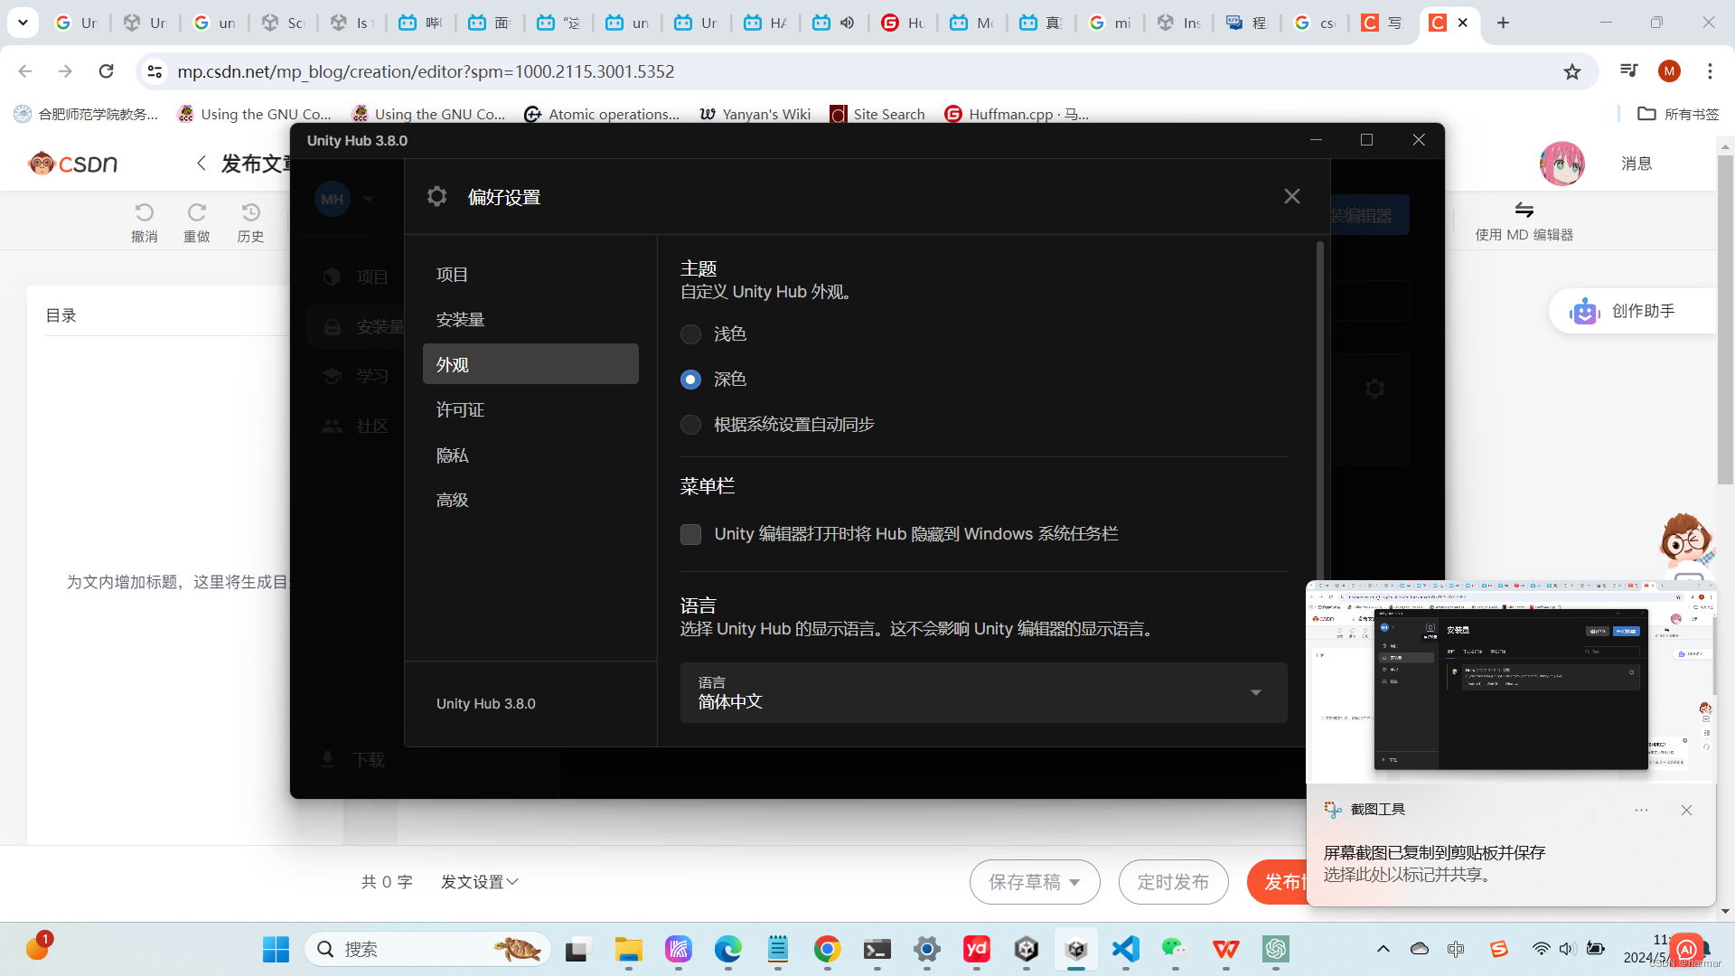
Task: Open Windows Start menu
Action: [x=276, y=949]
